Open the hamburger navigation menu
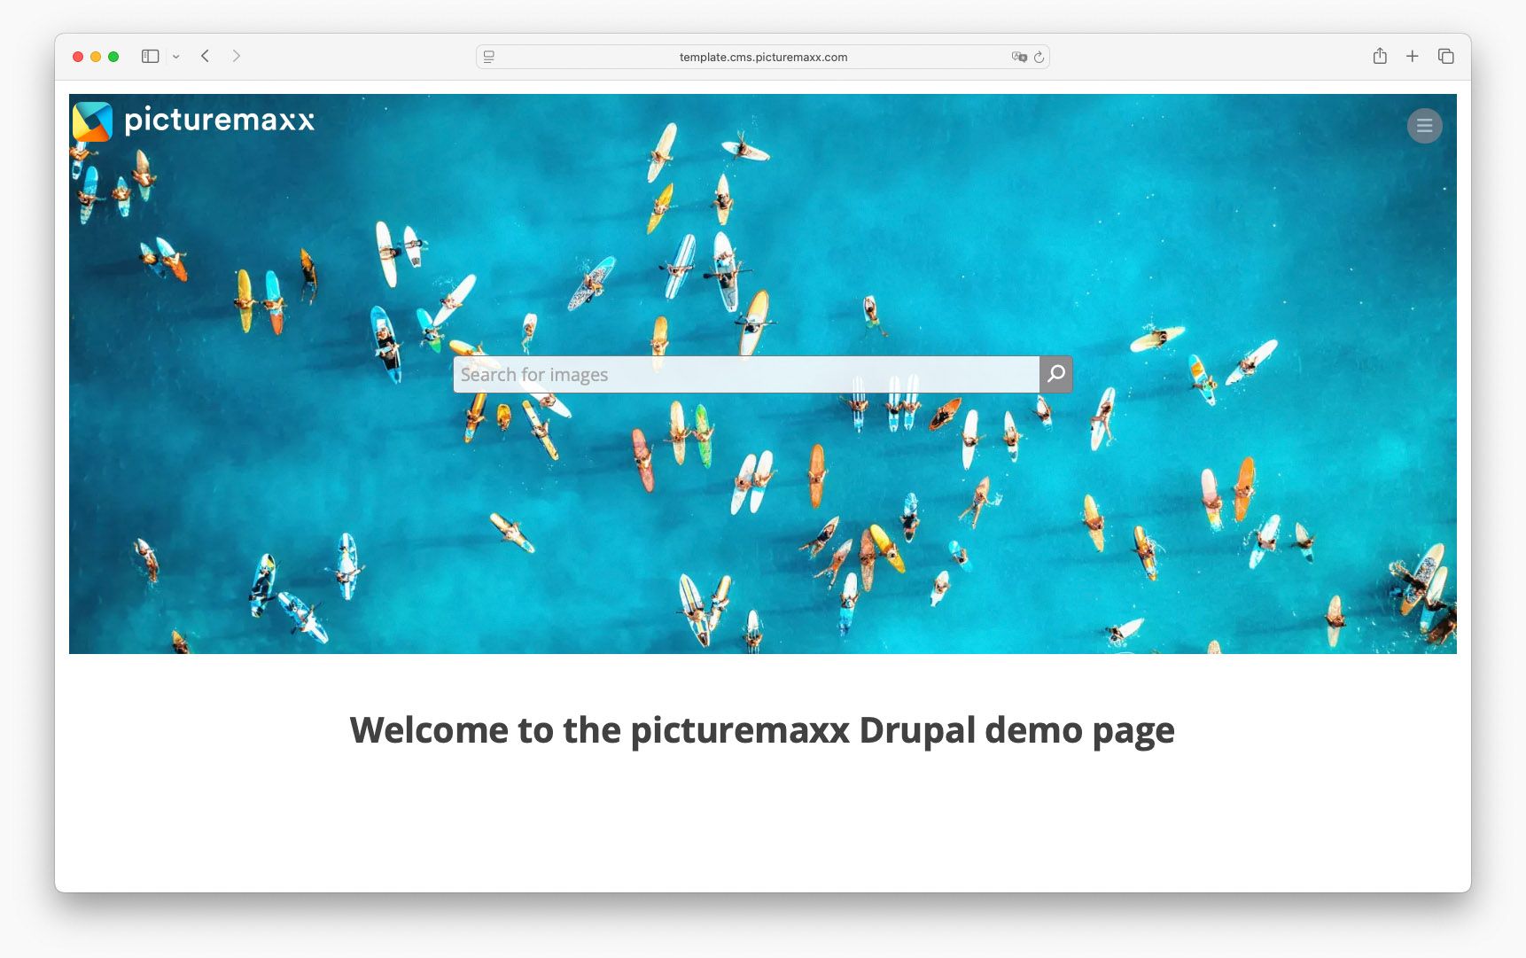 pyautogui.click(x=1423, y=125)
